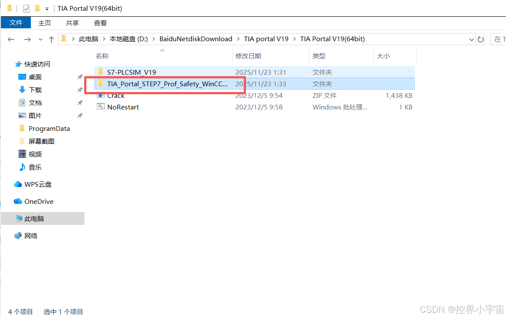Click the Back navigation arrow
506x318 pixels.
click(11, 39)
